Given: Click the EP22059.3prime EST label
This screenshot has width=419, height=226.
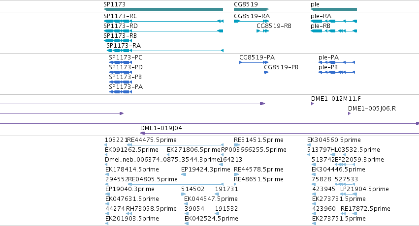Looking at the screenshot, I should (359, 160).
